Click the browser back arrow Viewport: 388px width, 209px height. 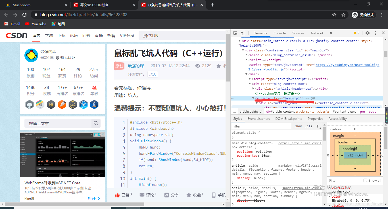coord(6,15)
